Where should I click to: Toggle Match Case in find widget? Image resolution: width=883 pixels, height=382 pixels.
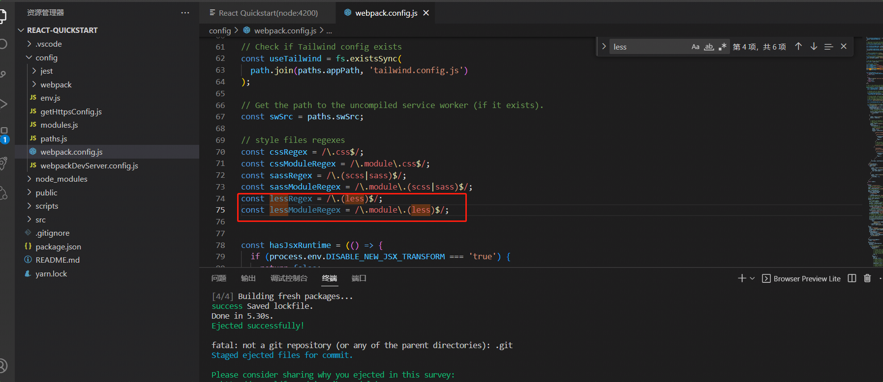click(x=695, y=47)
